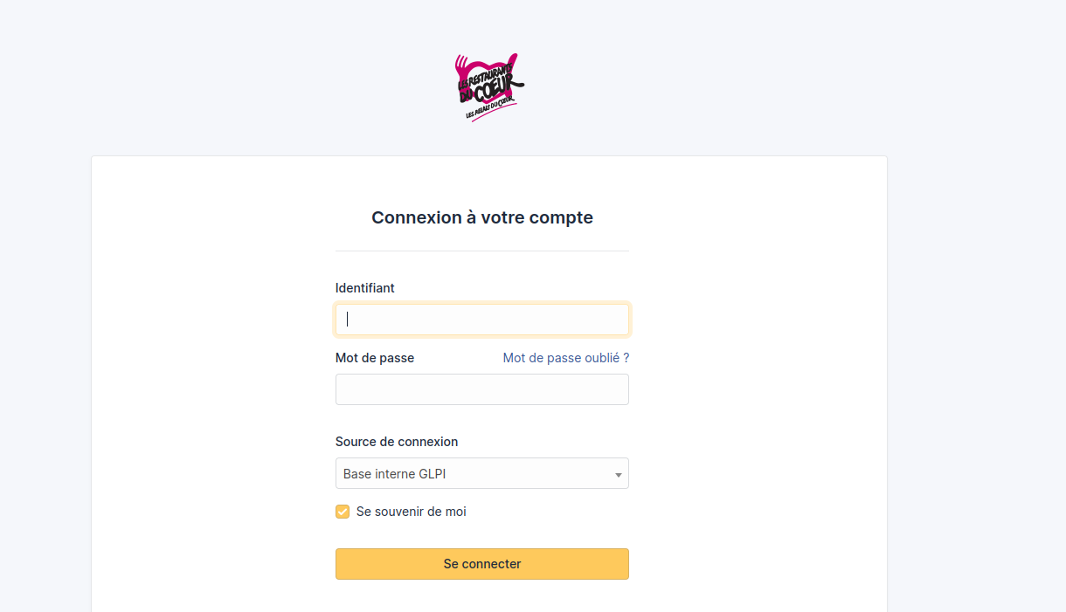Viewport: 1066px width, 612px height.
Task: Focus the Mot de passe password field
Action: coord(481,389)
